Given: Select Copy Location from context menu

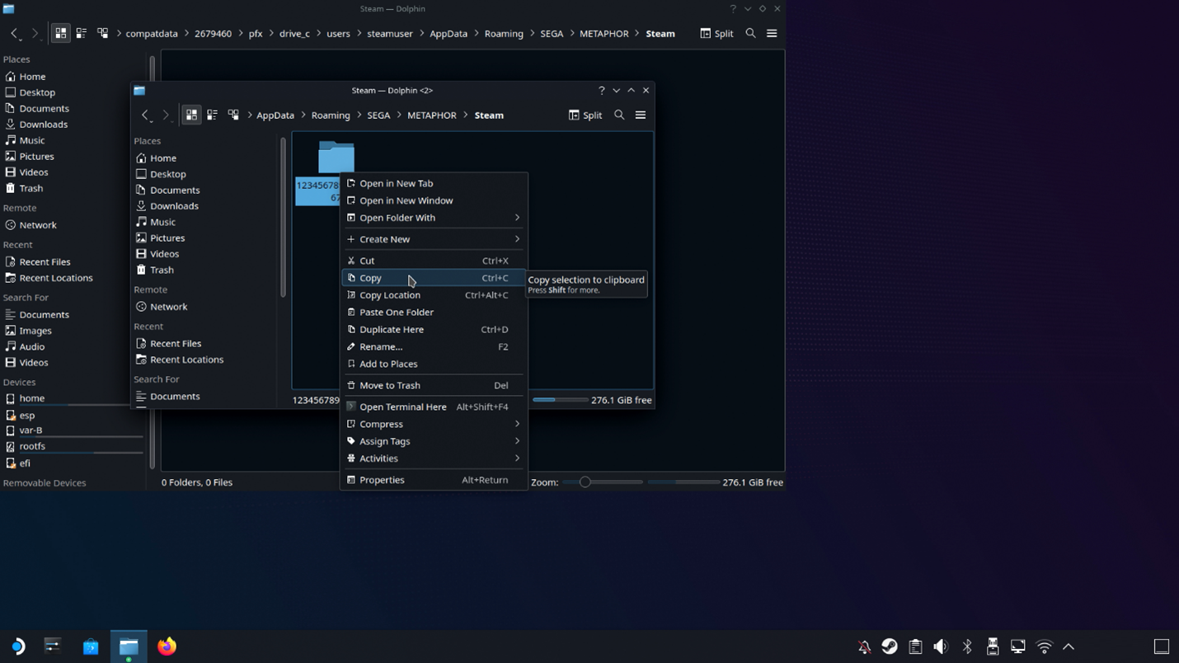Looking at the screenshot, I should click(390, 295).
